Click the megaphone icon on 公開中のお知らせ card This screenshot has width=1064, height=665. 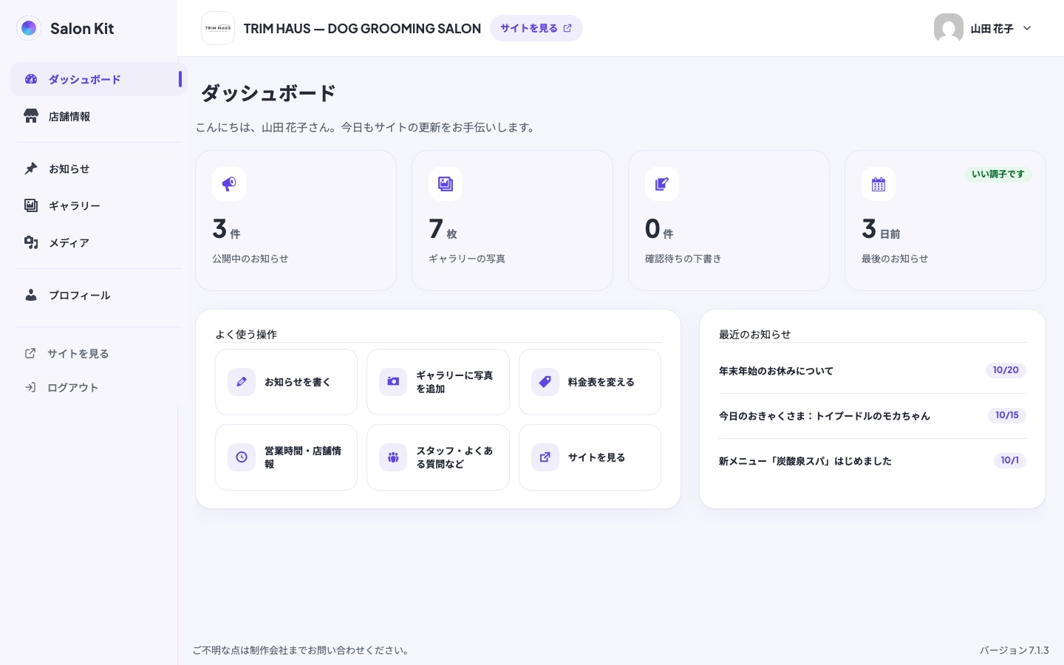(x=229, y=184)
